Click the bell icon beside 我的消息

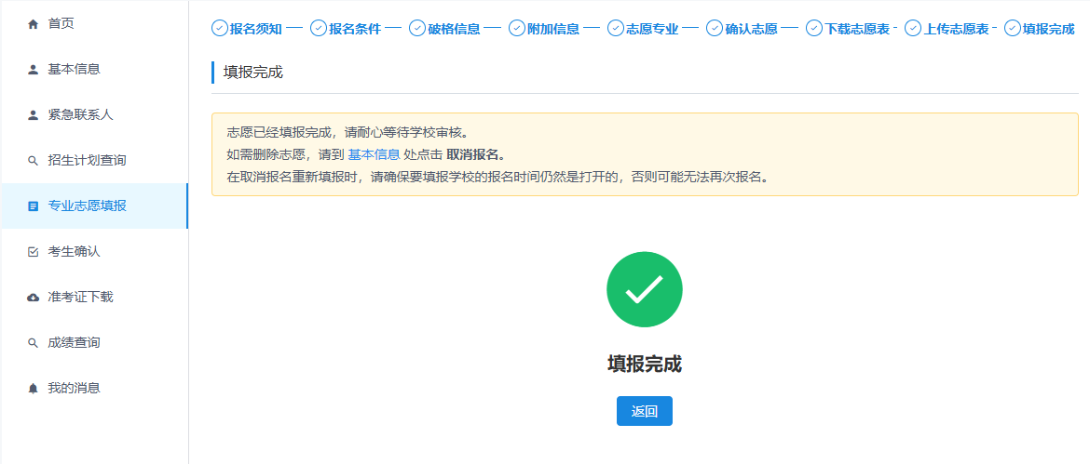(34, 389)
